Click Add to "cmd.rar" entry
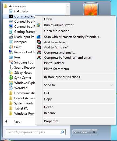This screenshot has height=141, width=117. pos(56,47)
